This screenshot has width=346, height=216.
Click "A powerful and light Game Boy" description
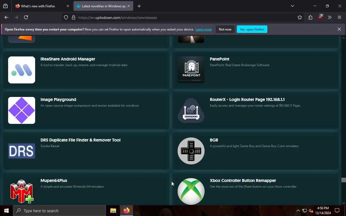tap(254, 146)
